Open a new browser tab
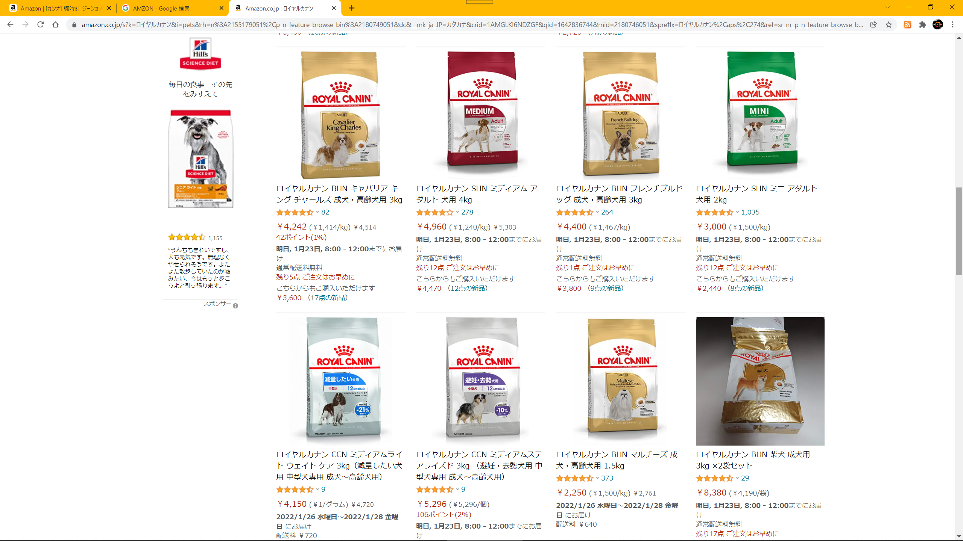The image size is (963, 541). (x=352, y=8)
